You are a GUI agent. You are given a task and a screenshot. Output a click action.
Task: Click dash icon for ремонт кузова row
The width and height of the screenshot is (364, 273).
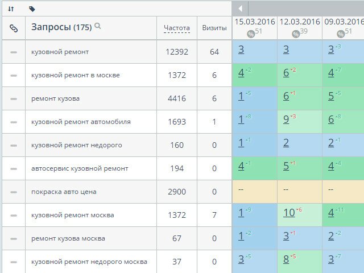coord(14,99)
